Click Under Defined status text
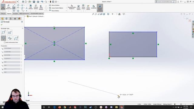Image resolution: width=194 pixels, height=109 pixels. coord(157,104)
